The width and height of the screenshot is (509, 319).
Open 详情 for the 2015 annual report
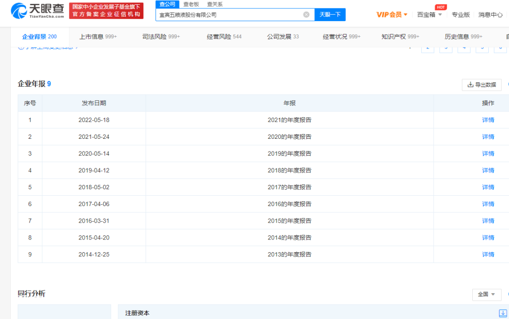point(488,221)
